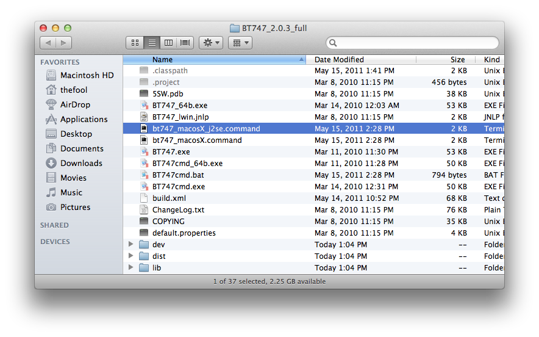The height and width of the screenshot is (337, 539).
Task: Open the Music folder in sidebar
Action: pos(71,192)
